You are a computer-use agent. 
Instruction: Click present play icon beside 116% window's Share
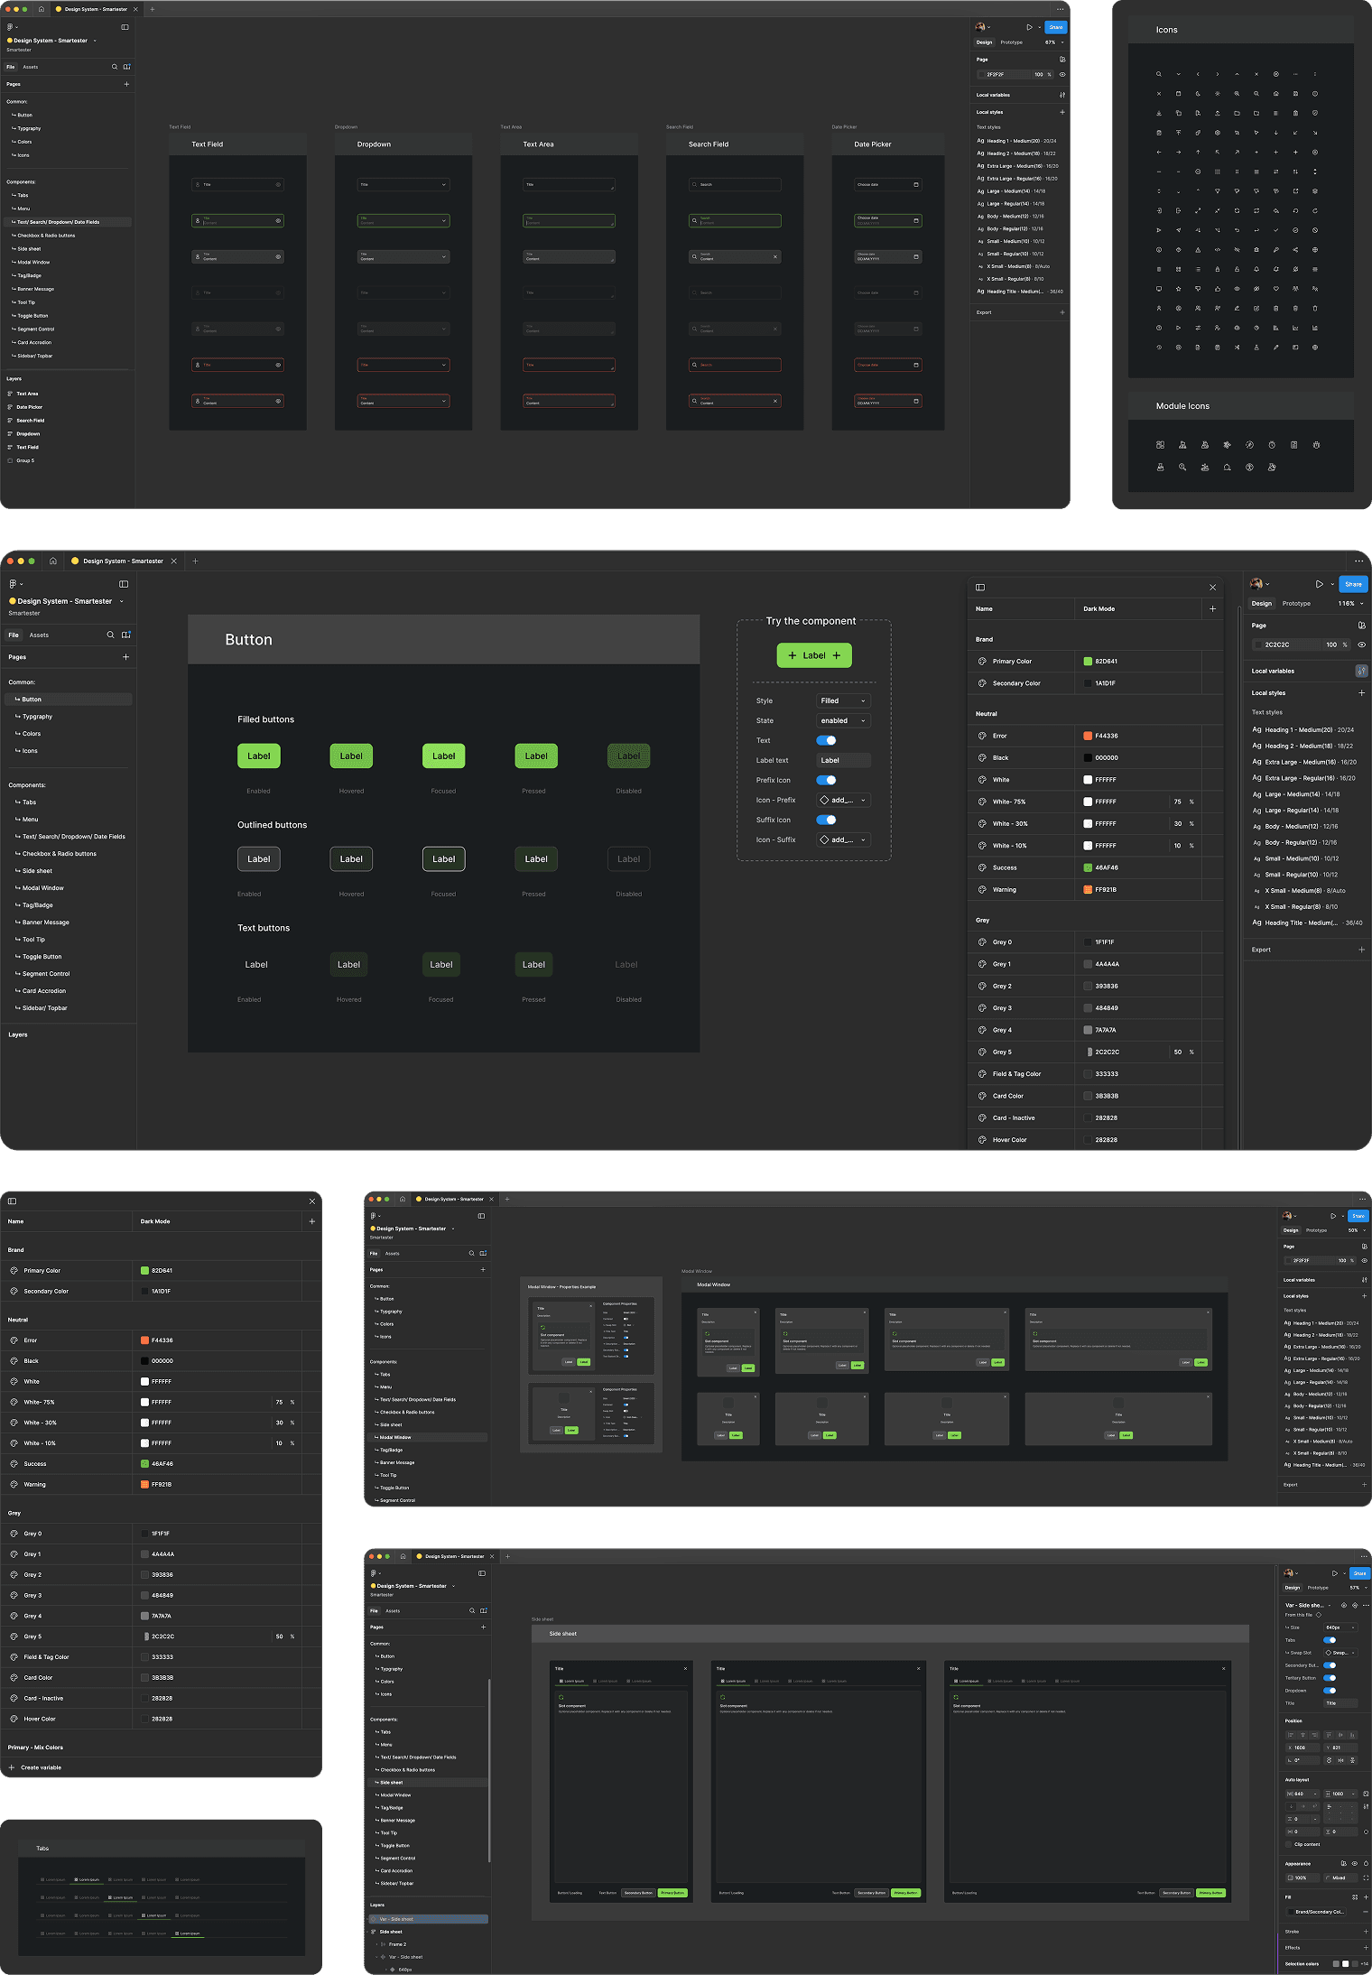1319,584
